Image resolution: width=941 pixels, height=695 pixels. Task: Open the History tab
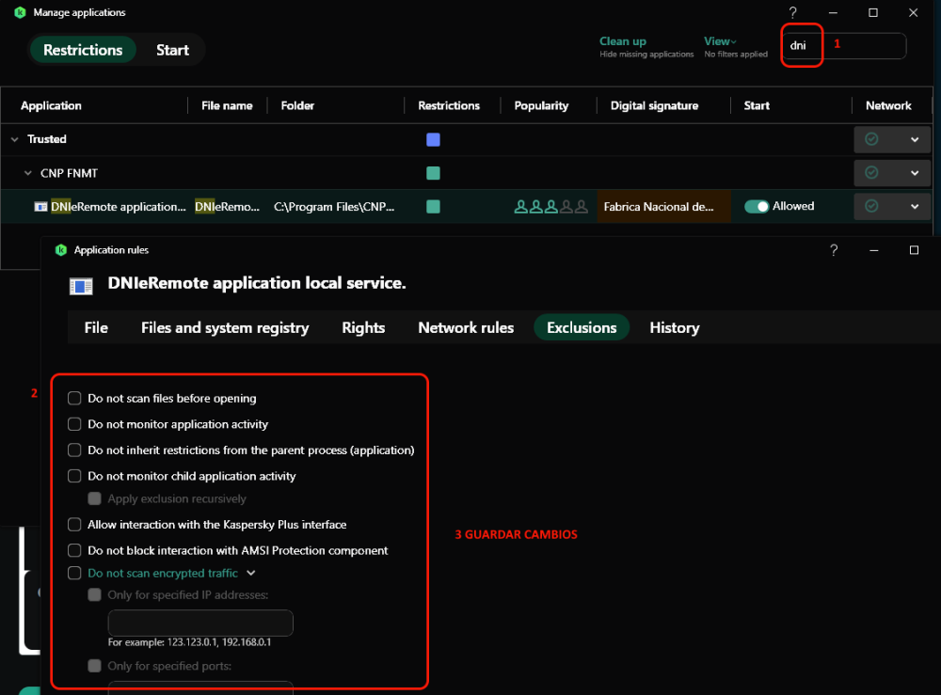[675, 327]
